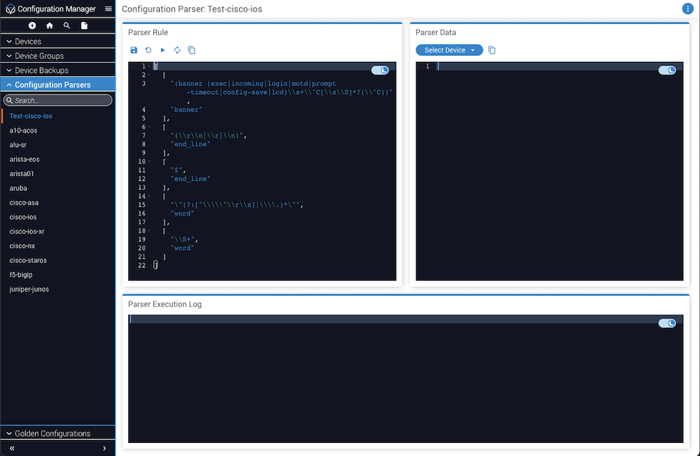Image resolution: width=700 pixels, height=456 pixels.
Task: Click "end_line" text on line 12
Action: (x=190, y=178)
